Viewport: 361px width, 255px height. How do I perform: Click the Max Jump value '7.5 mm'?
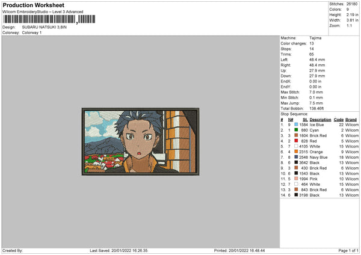tap(316, 103)
